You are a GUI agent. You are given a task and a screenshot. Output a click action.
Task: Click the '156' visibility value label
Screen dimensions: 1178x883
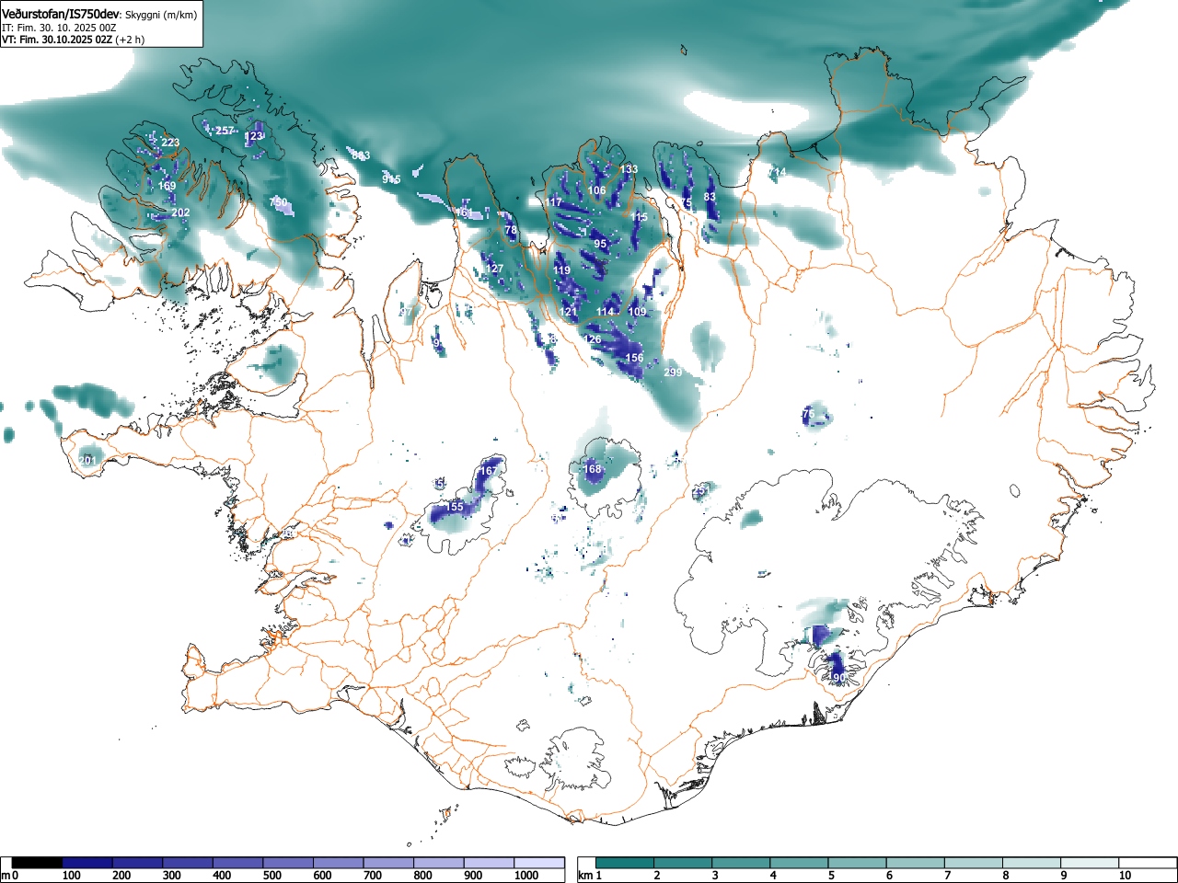pyautogui.click(x=634, y=358)
